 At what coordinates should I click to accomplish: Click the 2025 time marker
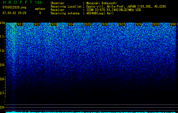click(87, 24)
